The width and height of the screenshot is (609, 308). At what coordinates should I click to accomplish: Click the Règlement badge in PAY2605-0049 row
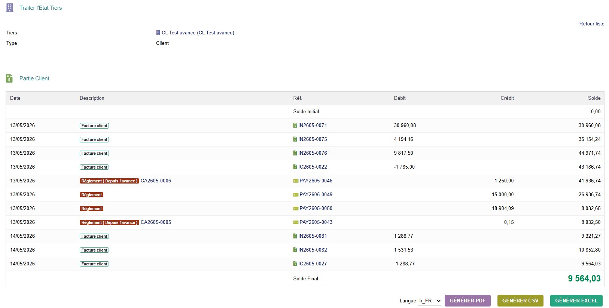click(92, 195)
